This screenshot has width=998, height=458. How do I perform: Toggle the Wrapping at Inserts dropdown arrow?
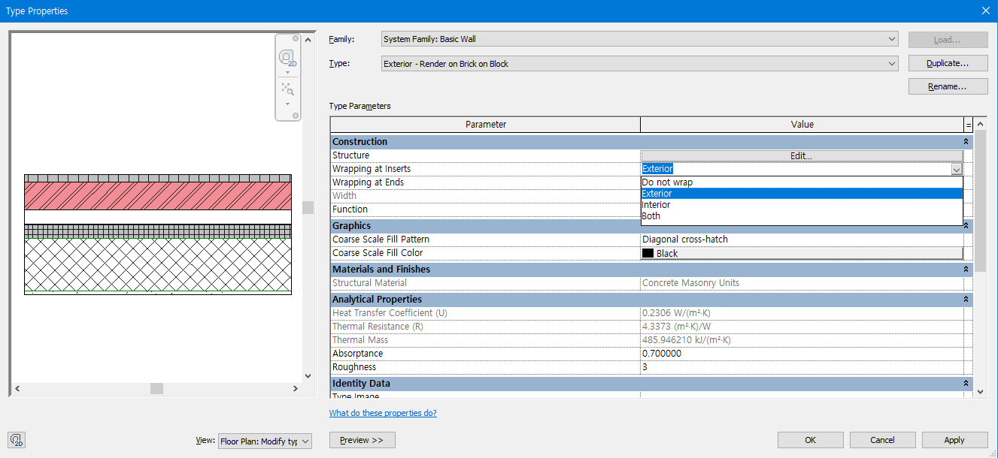tap(957, 169)
